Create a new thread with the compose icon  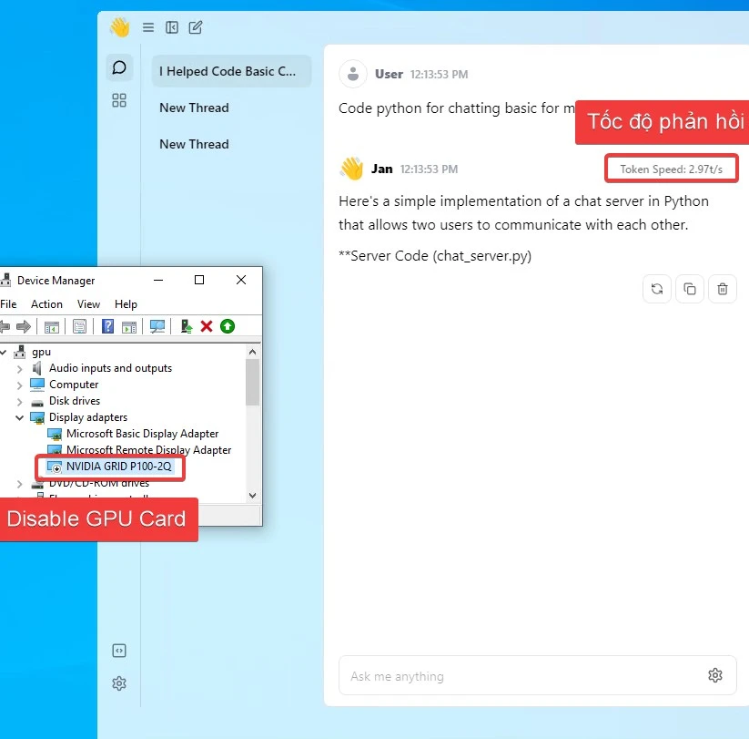(196, 27)
